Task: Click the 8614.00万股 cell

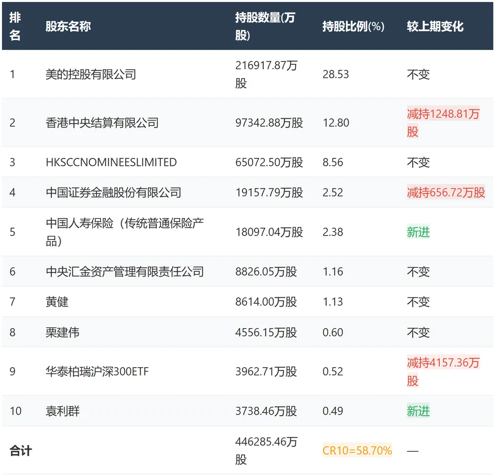Action: click(266, 302)
